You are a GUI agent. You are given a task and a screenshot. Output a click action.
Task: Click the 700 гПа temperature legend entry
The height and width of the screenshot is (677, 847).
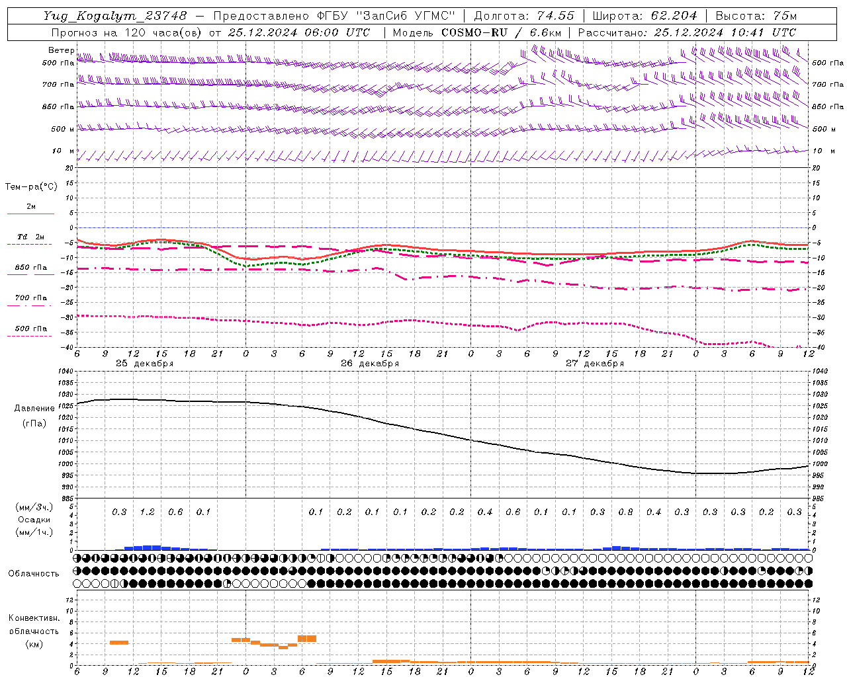pos(31,298)
